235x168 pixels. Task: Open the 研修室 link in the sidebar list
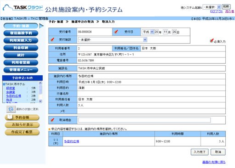[11, 88]
